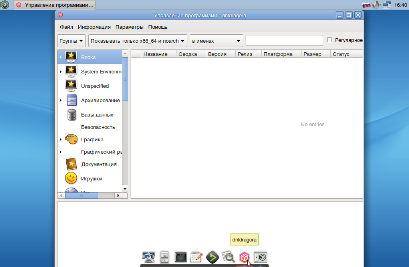The image size is (409, 267).
Task: Click the pink dnfdragora package dock icon
Action: click(x=244, y=257)
